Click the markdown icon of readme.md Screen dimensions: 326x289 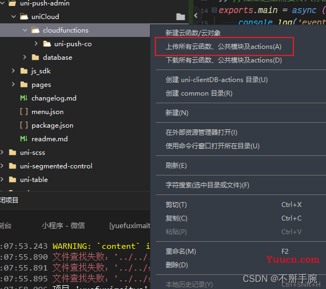pyautogui.click(x=24, y=139)
